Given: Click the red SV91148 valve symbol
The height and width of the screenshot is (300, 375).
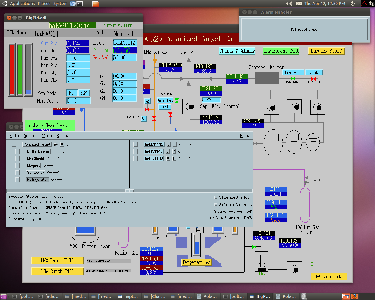Looking at the screenshot, I should pyautogui.click(x=313, y=79).
